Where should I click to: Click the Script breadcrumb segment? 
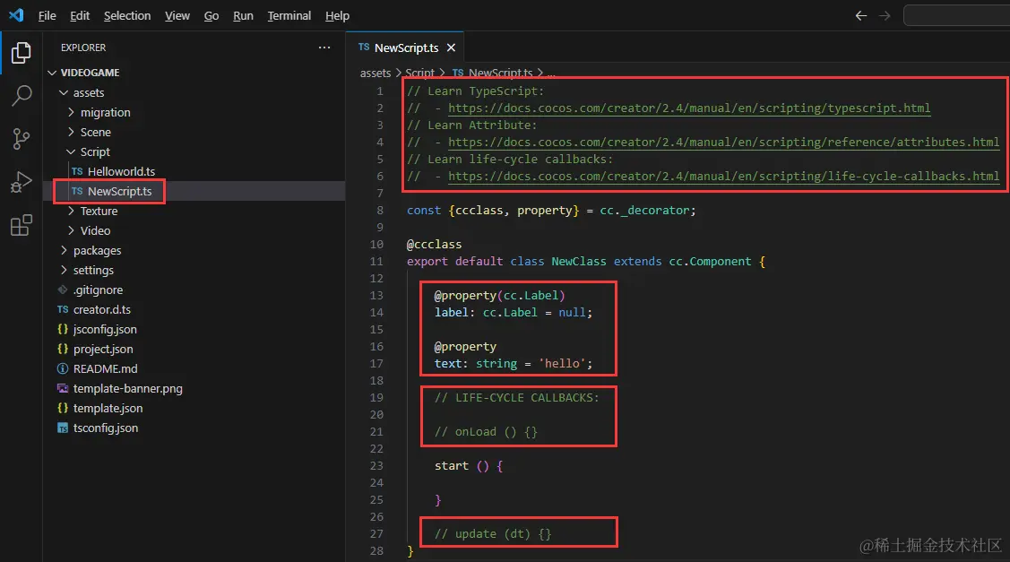[419, 73]
